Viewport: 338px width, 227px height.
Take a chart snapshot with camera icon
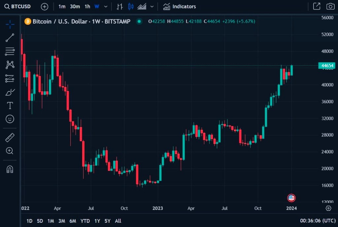(x=330, y=6)
